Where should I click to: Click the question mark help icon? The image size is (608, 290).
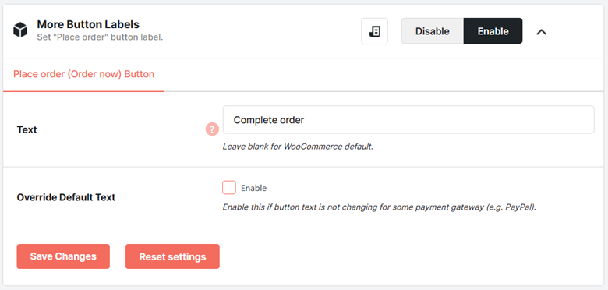point(212,129)
